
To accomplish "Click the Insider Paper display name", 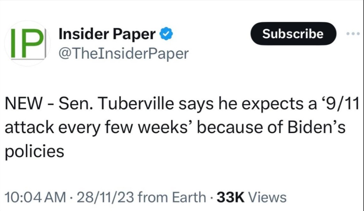I will (107, 34).
